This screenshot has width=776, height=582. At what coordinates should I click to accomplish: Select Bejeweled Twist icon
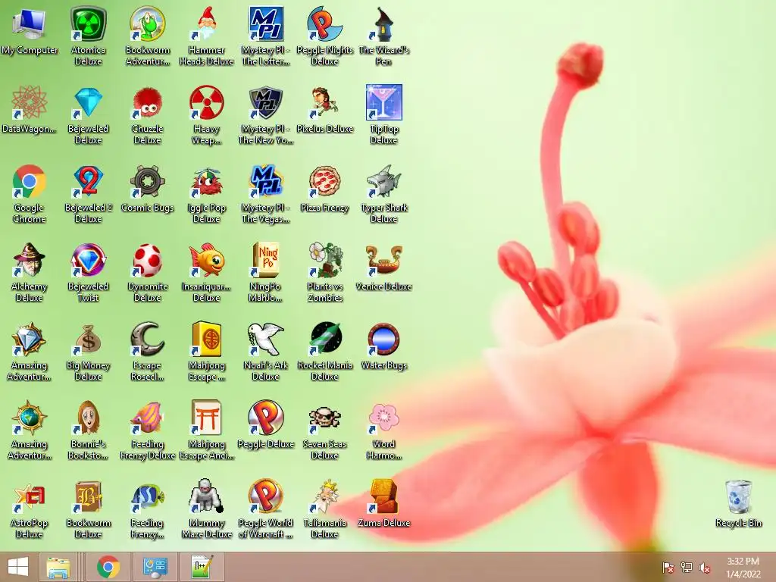tap(88, 261)
